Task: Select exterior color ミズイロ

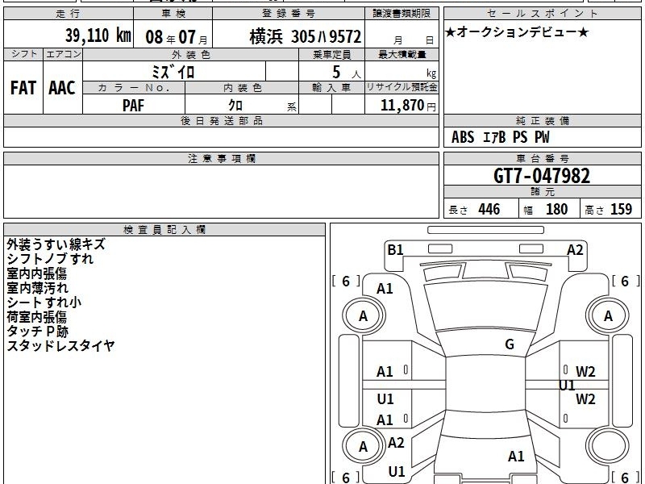Action: pos(173,73)
